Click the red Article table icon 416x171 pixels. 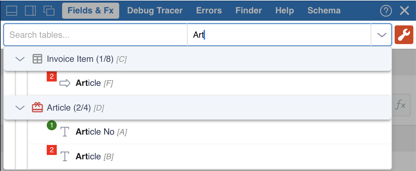[37, 108]
